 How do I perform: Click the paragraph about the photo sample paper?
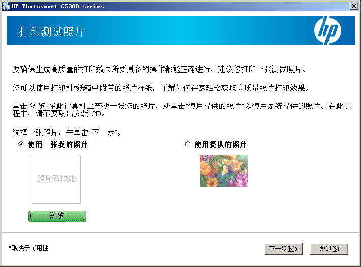(160, 88)
